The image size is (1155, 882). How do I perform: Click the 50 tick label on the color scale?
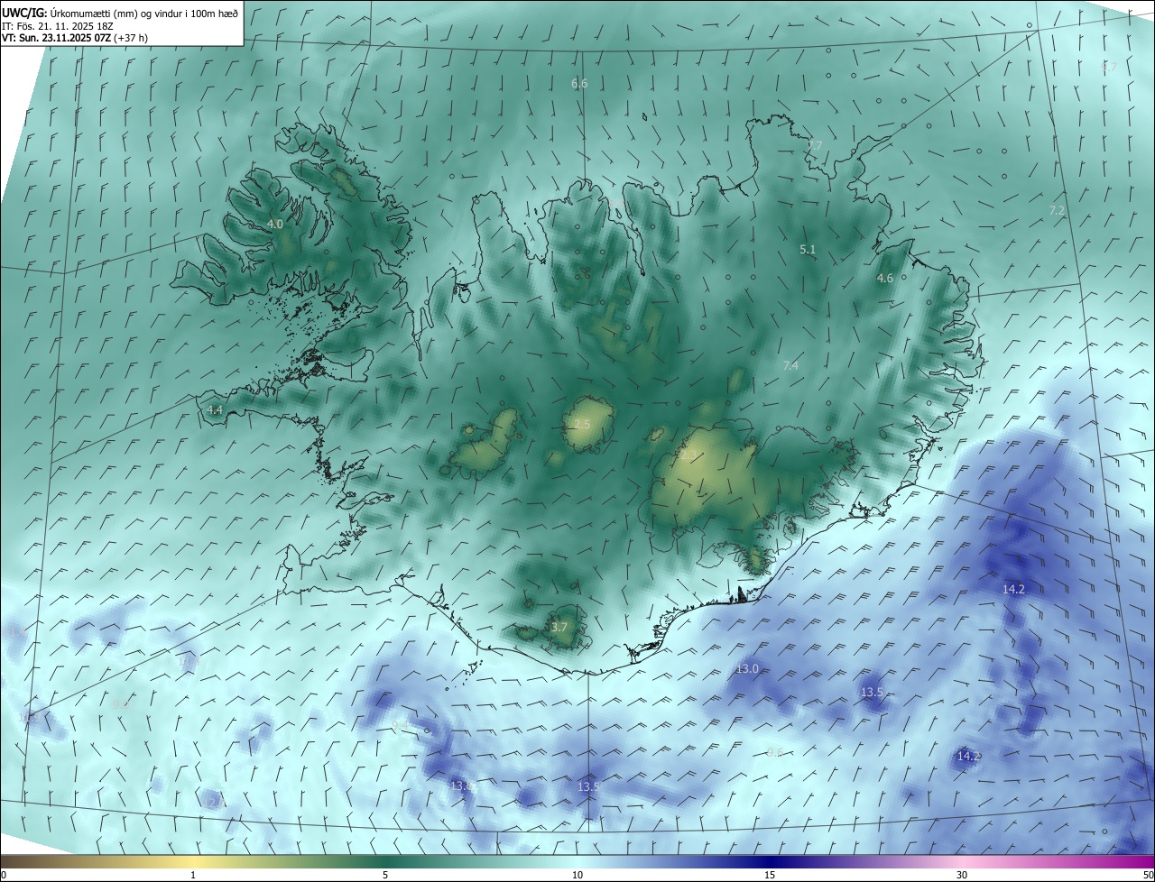click(x=1148, y=875)
